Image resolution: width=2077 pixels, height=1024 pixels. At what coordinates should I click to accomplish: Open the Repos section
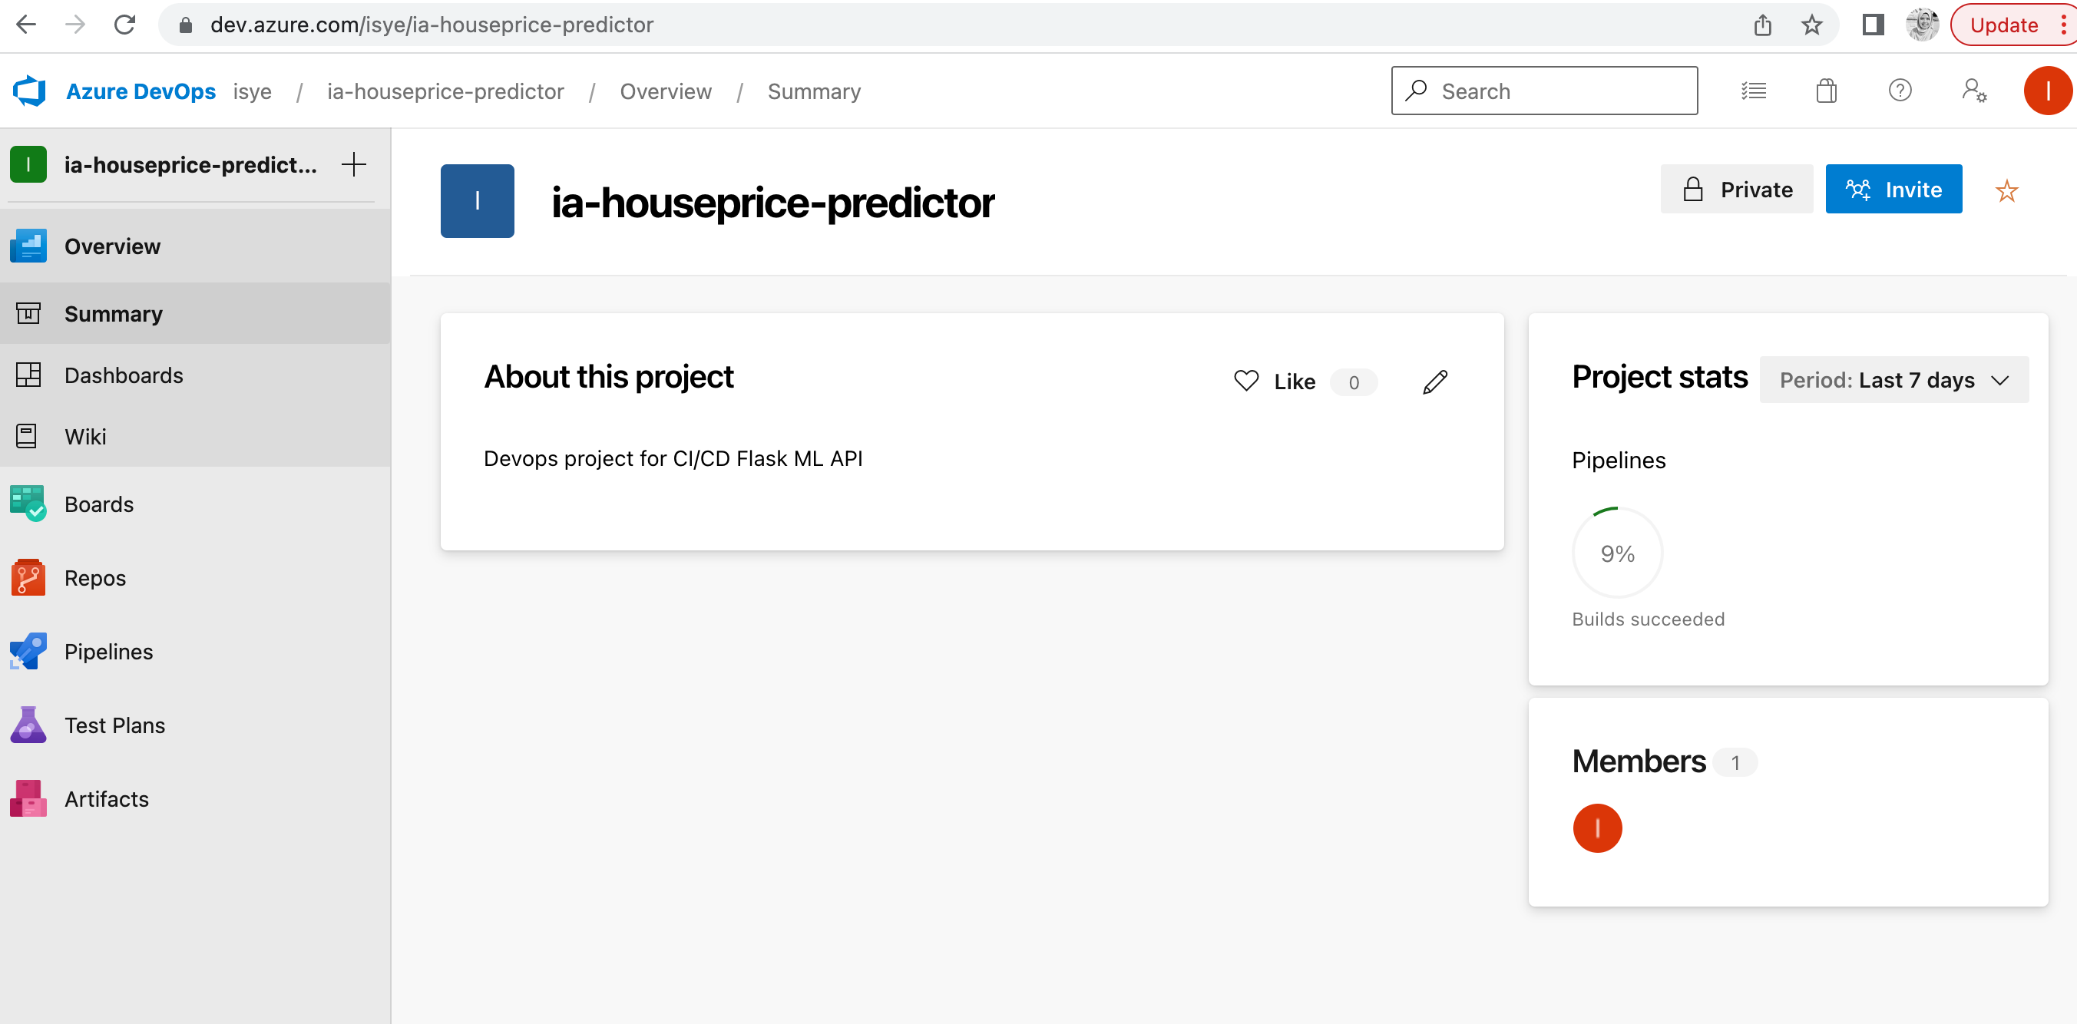[x=94, y=577]
